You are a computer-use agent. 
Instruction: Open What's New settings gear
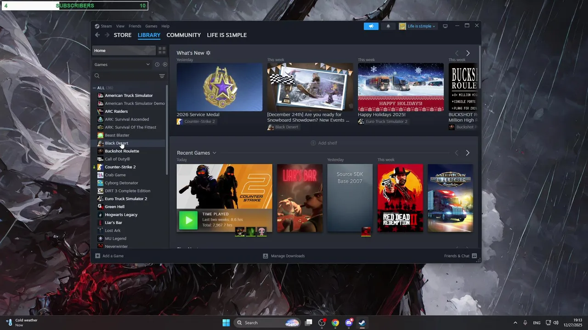click(x=208, y=53)
